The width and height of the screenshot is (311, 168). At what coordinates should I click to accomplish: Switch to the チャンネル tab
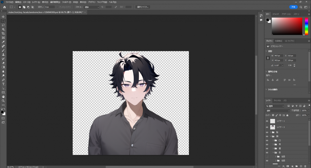click(277, 100)
